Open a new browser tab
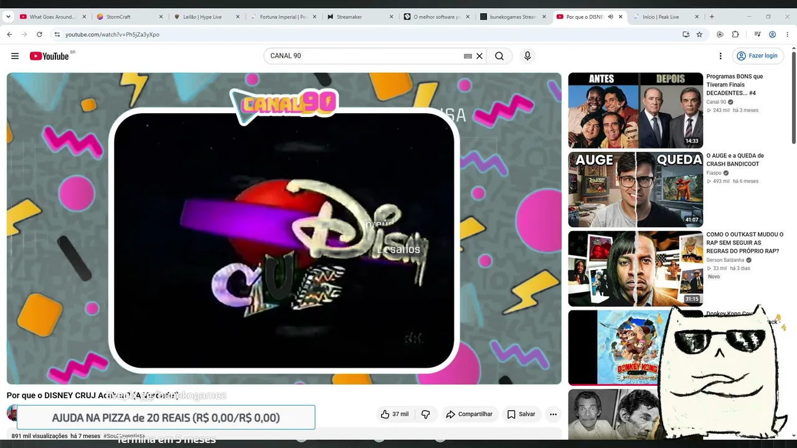Image resolution: width=797 pixels, height=448 pixels. pos(712,17)
